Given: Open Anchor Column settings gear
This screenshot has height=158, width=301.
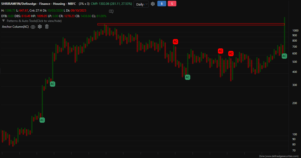Looking at the screenshot, I should (x=40, y=27).
